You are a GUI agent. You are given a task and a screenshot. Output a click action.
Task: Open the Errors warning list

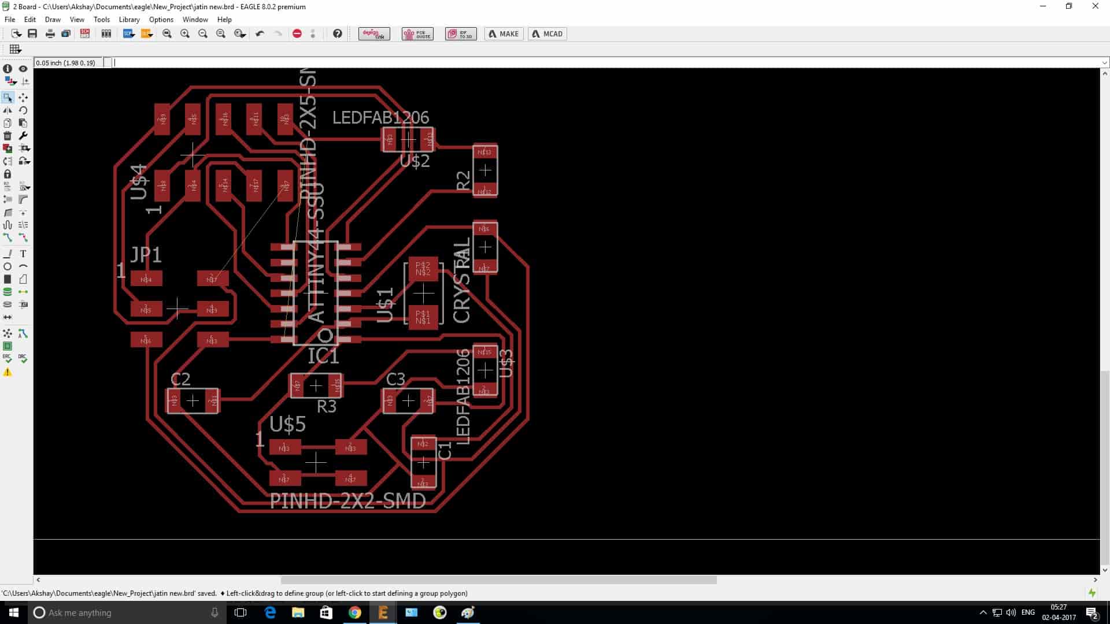(8, 372)
